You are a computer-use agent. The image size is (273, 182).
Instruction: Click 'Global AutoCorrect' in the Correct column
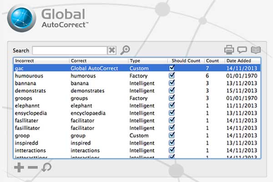click(x=94, y=68)
